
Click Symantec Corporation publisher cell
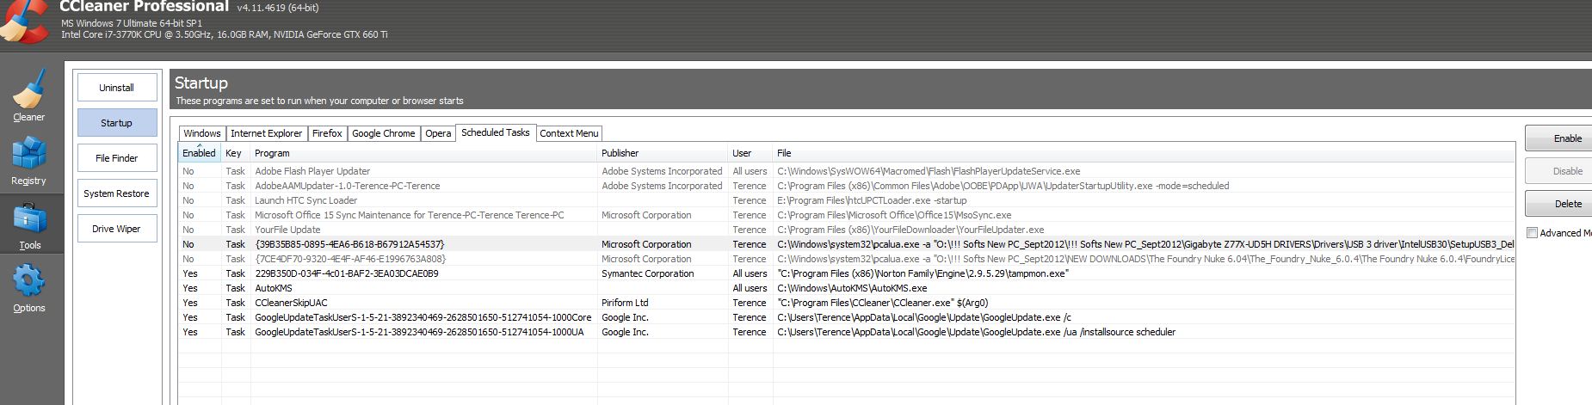tap(648, 273)
